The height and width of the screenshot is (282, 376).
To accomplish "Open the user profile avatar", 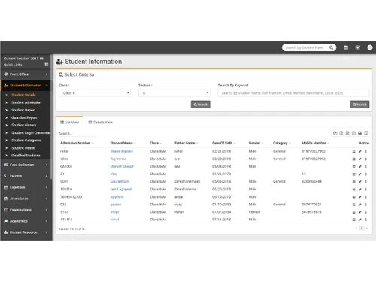I will (370, 47).
